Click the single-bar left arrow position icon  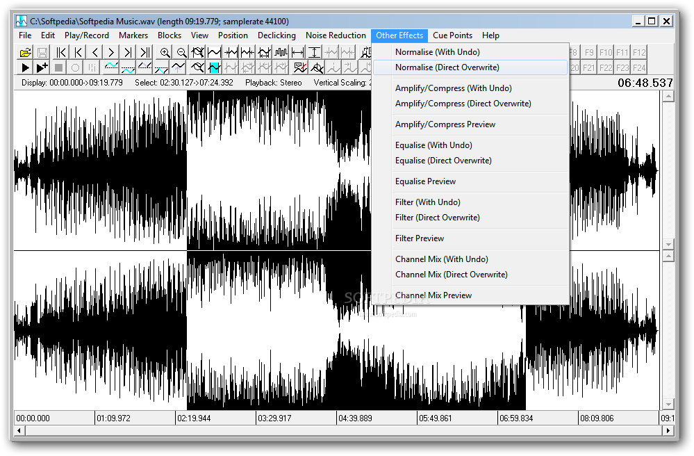(x=78, y=53)
